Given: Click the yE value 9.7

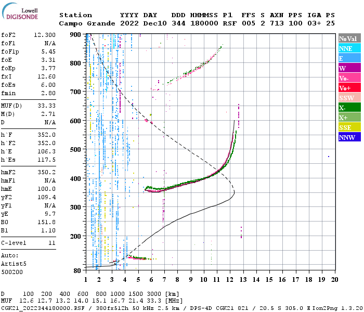Looking at the screenshot, I should (x=50, y=214).
